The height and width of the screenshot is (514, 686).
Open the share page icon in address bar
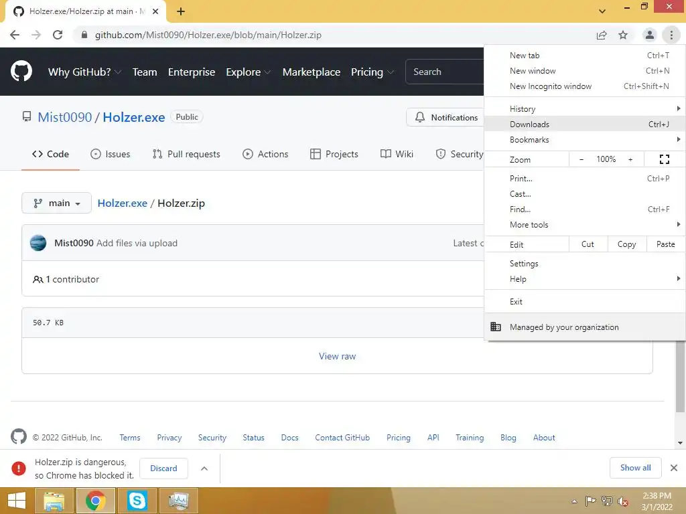coord(602,35)
